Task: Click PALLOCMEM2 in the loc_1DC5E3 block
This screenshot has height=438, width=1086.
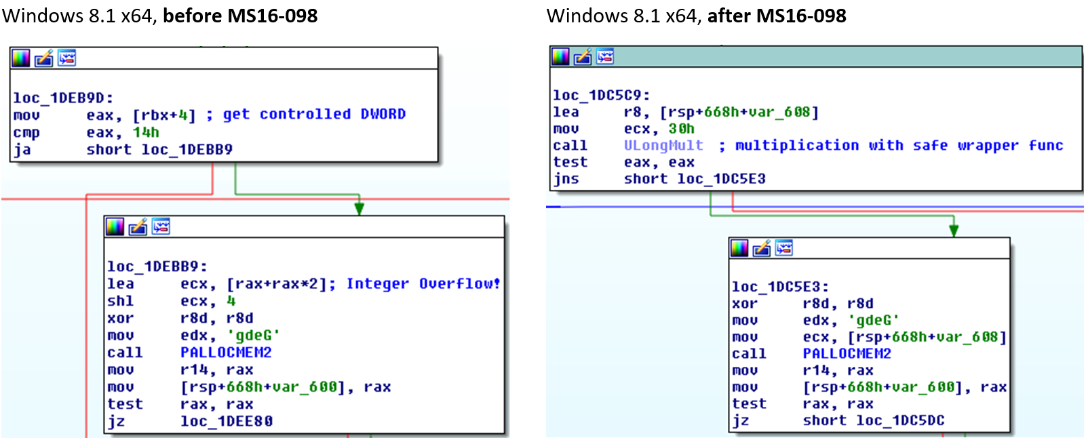Action: 847,353
